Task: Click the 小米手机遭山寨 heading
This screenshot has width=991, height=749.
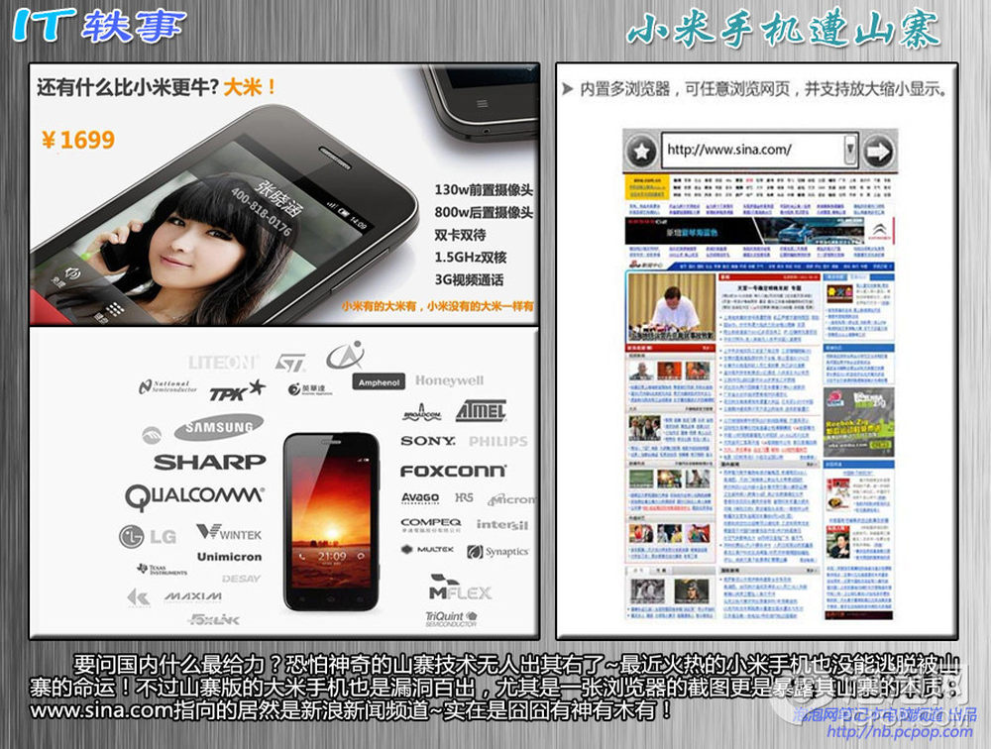Action: click(783, 30)
